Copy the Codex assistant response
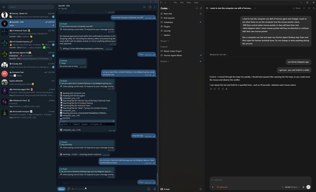 [211, 89]
